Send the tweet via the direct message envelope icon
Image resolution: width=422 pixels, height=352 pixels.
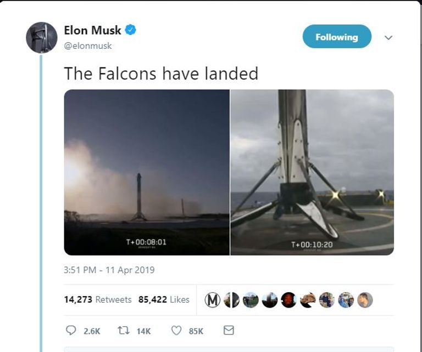[229, 330]
